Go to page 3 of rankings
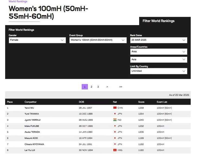 (98, 87)
